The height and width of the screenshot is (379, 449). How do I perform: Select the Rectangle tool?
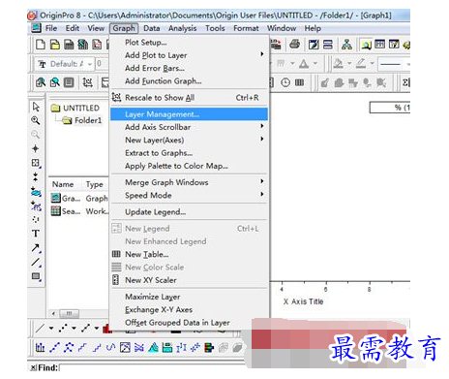coord(36,276)
